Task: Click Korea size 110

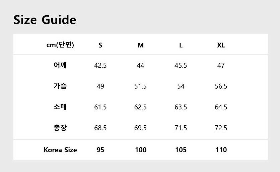Action: pos(221,150)
